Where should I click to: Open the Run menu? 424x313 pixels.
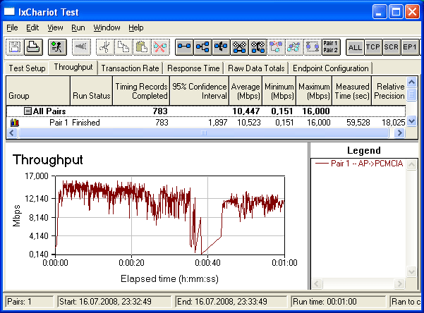pos(78,27)
